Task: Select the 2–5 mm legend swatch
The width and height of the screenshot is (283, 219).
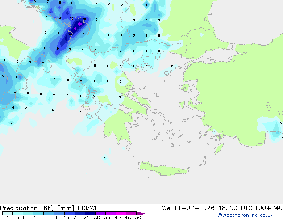Action: click(x=38, y=213)
